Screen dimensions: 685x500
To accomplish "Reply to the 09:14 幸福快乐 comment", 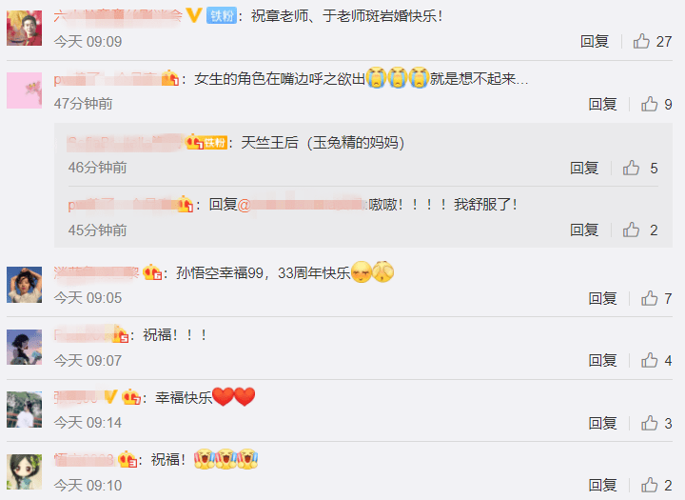I will point(602,423).
